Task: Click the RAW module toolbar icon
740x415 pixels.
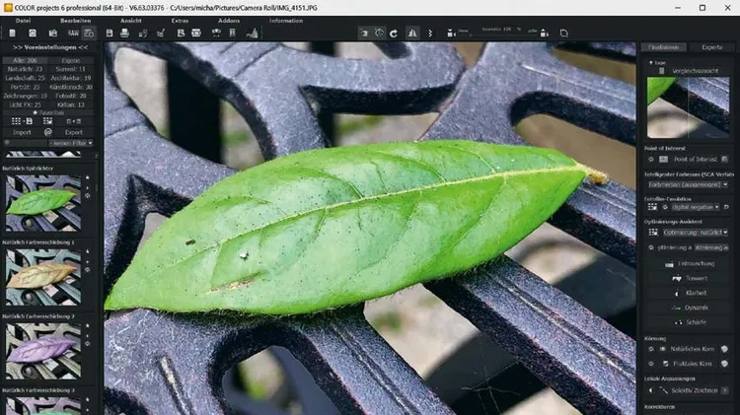Action: tap(73, 33)
